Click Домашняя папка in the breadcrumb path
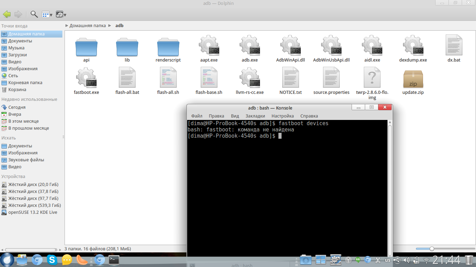The image size is (476, 267). coord(87,25)
